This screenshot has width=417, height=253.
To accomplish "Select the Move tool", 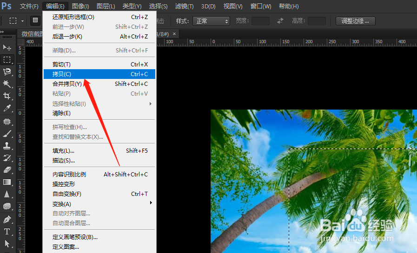I will 7,47.
